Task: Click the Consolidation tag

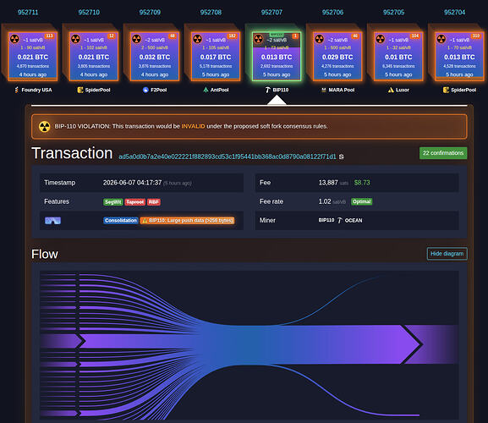Action: point(121,220)
